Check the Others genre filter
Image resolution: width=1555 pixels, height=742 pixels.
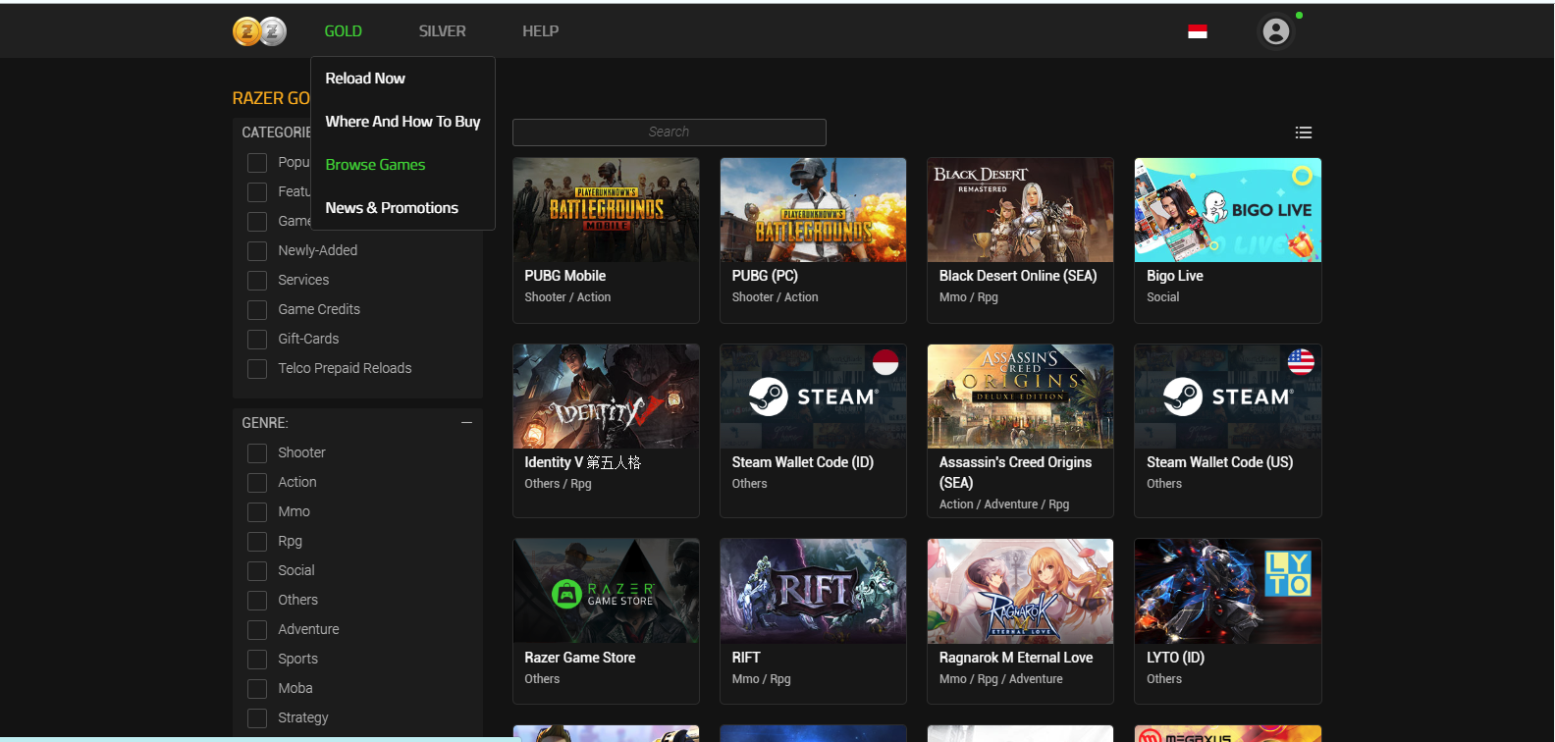257,600
